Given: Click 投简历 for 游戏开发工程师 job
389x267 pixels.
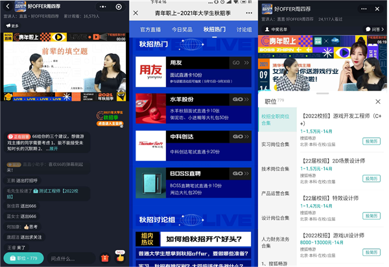Looking at the screenshot, I should [x=371, y=141].
